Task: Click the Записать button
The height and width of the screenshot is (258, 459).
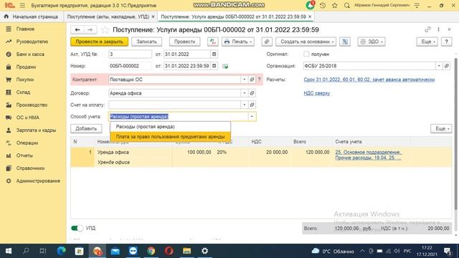Action: pyautogui.click(x=146, y=42)
